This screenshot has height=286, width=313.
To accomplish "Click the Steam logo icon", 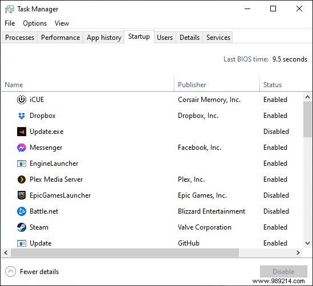I will point(22,227).
